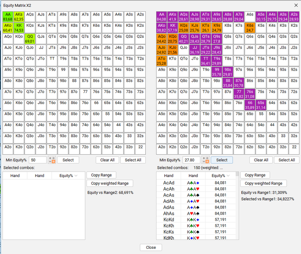Select KcKd row in right hand list
Screen dimensions: 301x254
[196, 220]
